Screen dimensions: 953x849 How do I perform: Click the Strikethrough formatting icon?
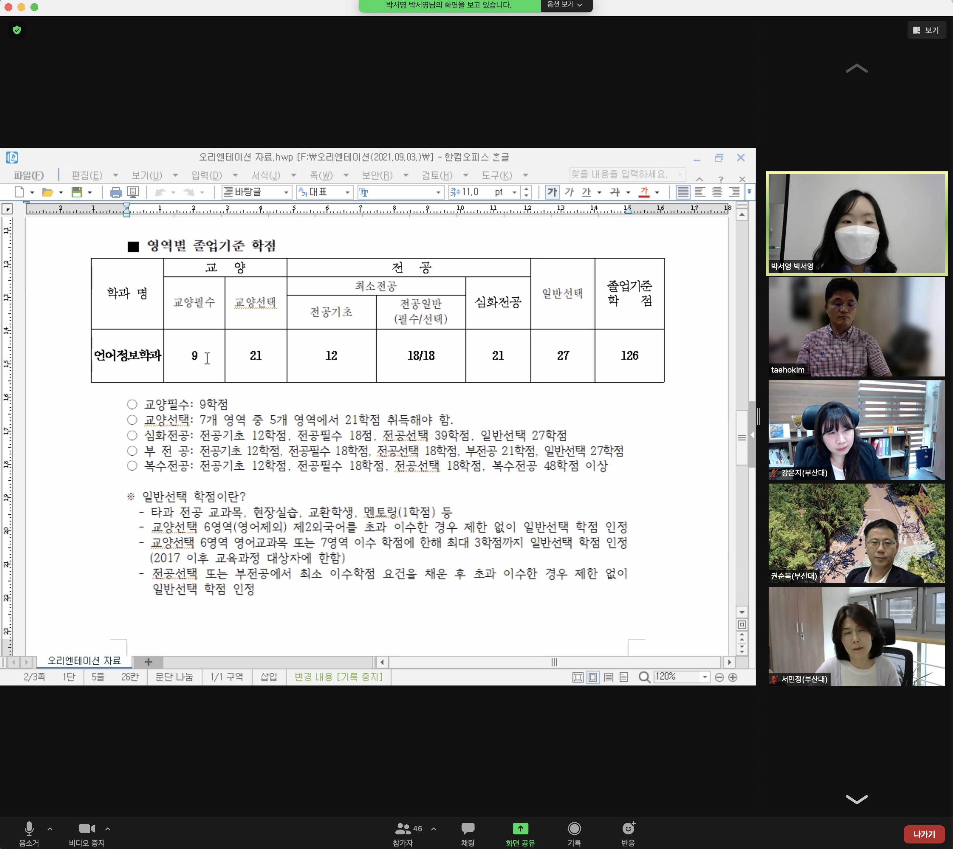coord(615,192)
